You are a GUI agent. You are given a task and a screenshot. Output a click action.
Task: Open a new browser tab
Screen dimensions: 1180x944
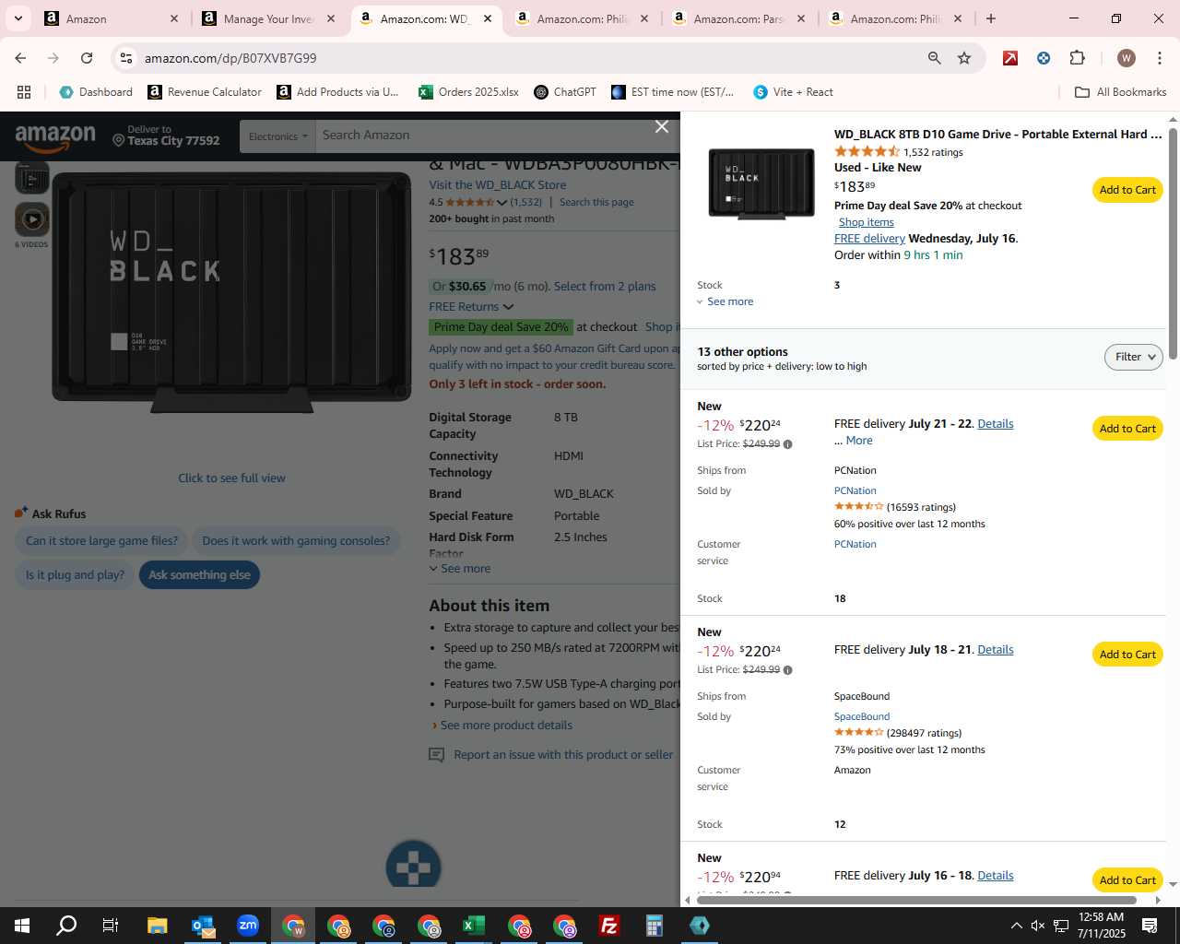[991, 18]
